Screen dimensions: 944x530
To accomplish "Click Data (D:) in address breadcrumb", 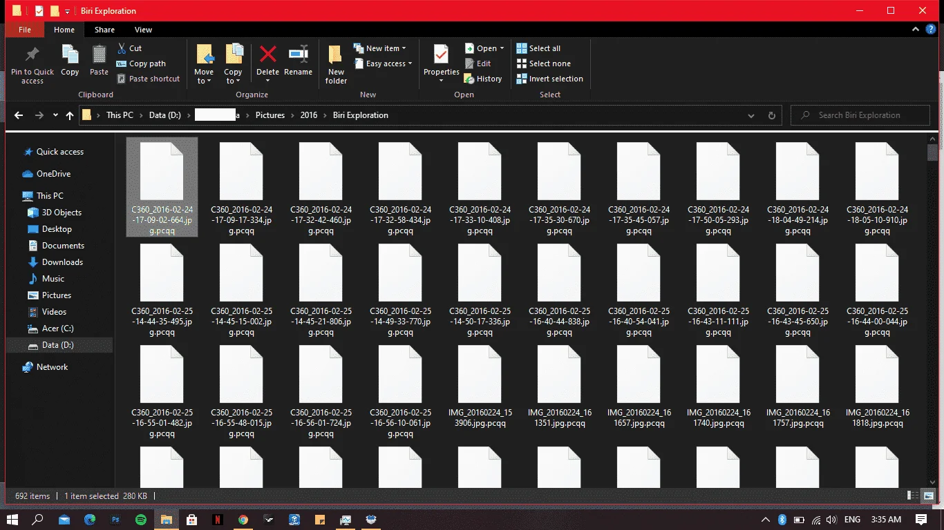I will click(x=165, y=115).
